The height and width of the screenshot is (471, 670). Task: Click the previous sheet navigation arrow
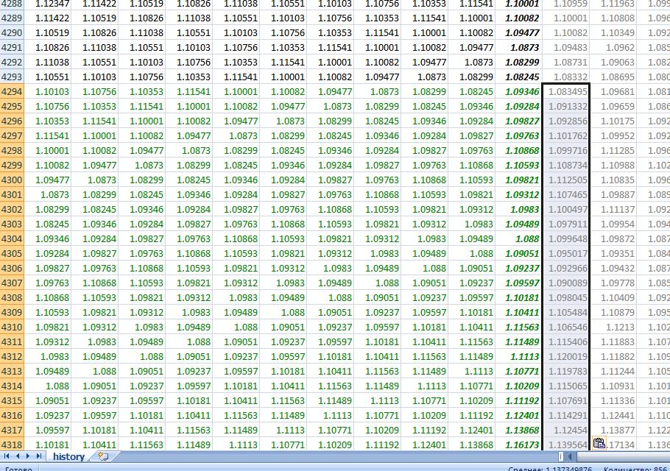[x=18, y=457]
